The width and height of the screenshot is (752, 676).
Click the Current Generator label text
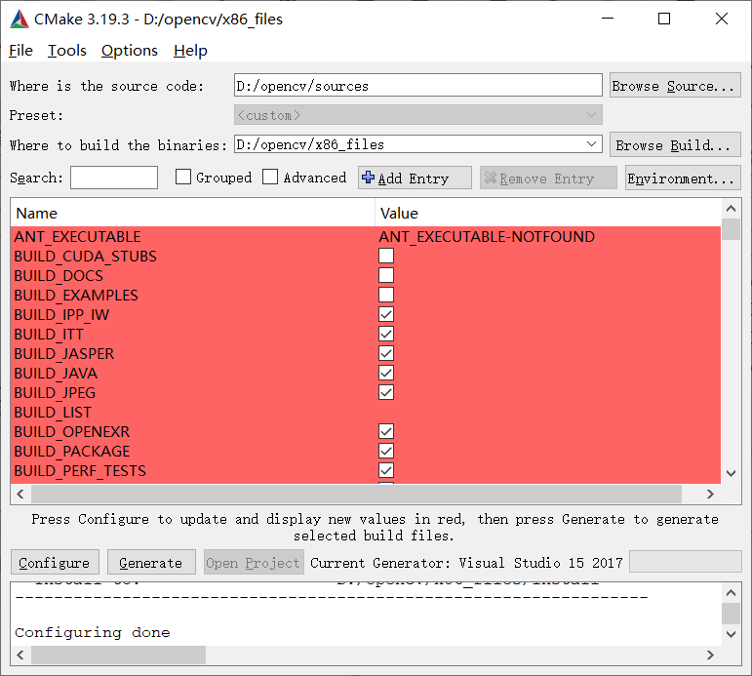466,562
